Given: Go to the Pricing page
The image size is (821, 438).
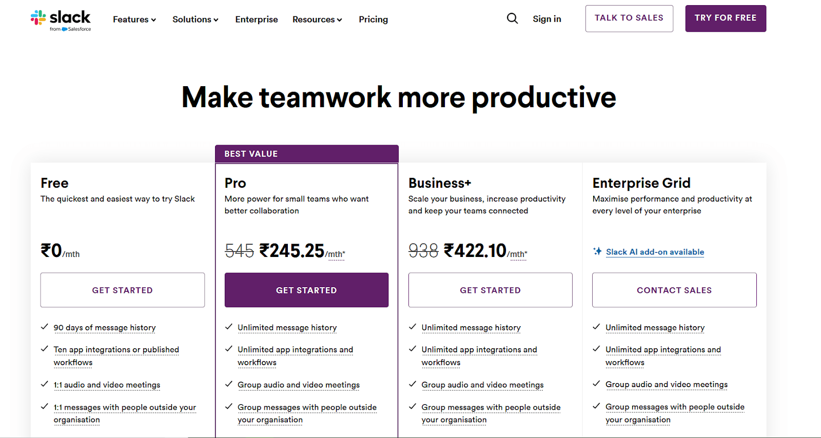Looking at the screenshot, I should click(x=373, y=19).
